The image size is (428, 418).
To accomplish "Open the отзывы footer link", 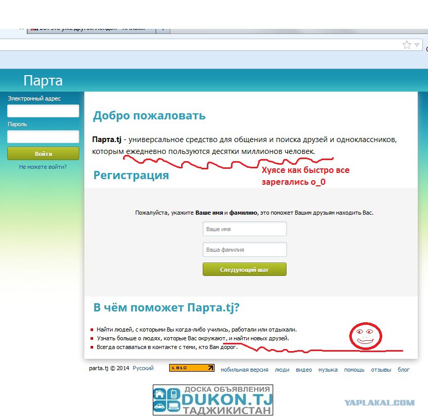I will [381, 370].
